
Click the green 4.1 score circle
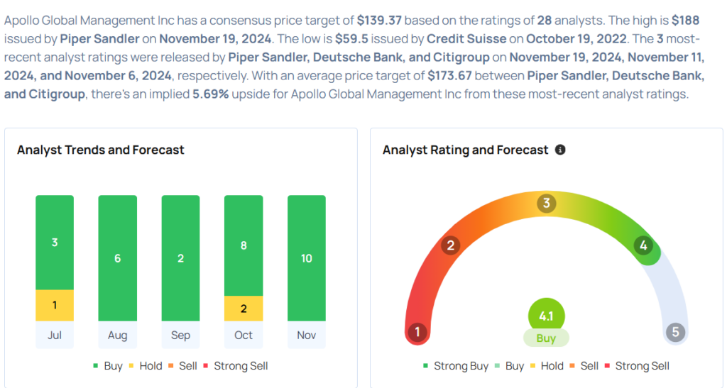point(546,315)
